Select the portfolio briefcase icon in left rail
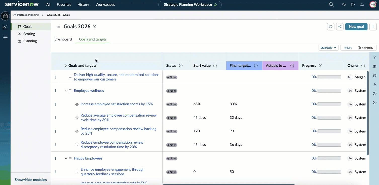The height and width of the screenshot is (185, 379). (5, 16)
